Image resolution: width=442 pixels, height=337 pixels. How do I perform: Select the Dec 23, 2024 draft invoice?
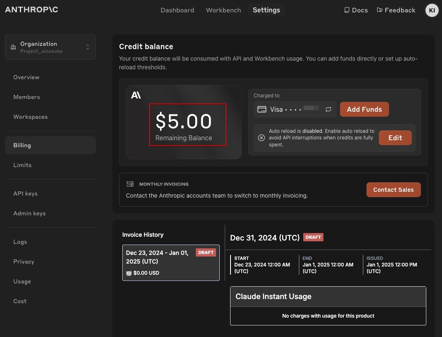tap(171, 263)
